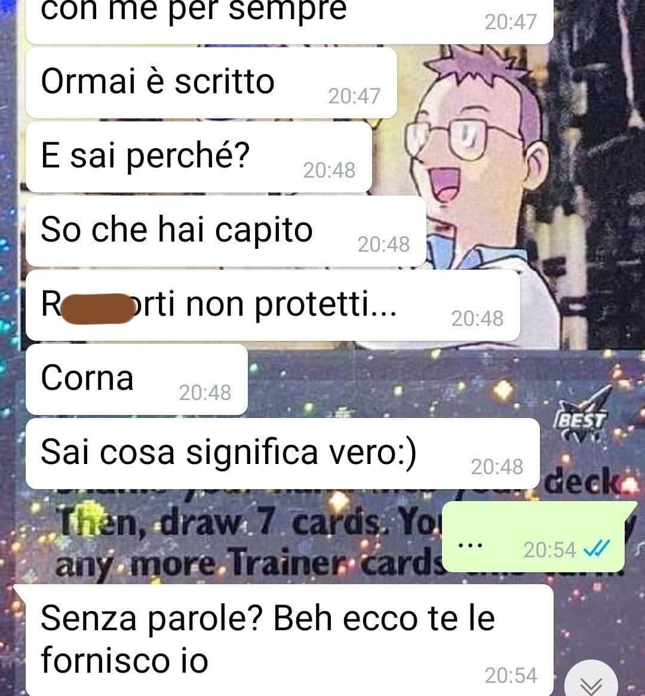645x696 pixels.
Task: Tap the 20:54 timestamp on sent message
Action: pyautogui.click(x=549, y=550)
